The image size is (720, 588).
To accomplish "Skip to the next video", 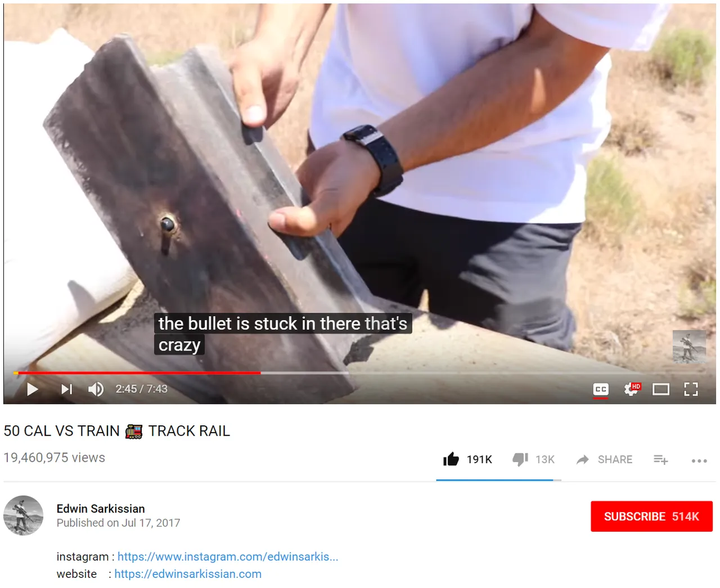I will pos(66,389).
